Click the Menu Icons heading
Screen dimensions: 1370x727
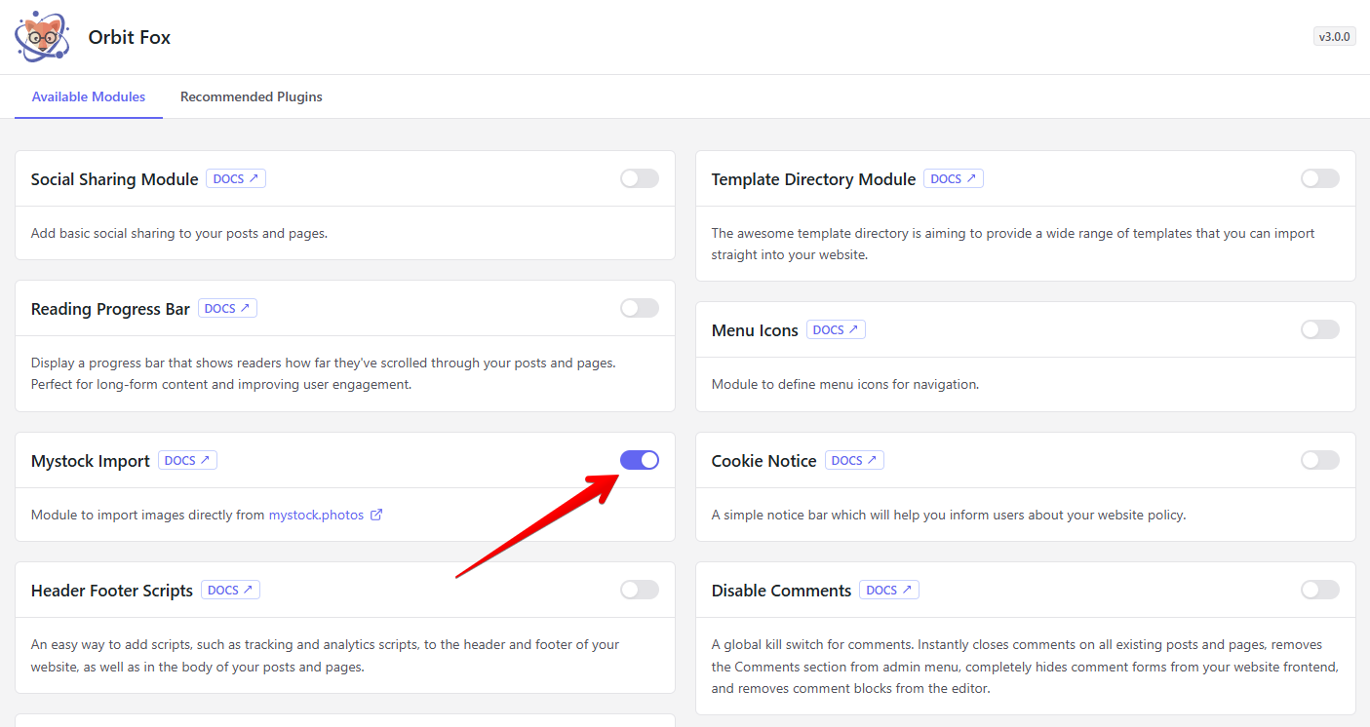(x=755, y=330)
